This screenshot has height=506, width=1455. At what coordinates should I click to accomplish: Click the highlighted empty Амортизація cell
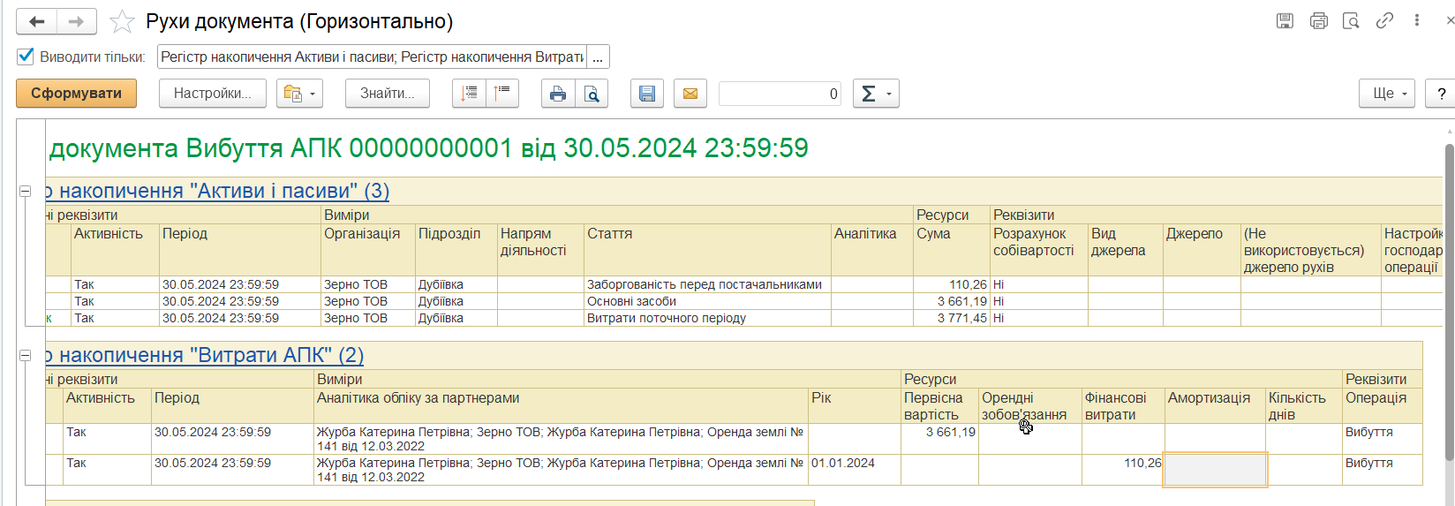click(1215, 470)
